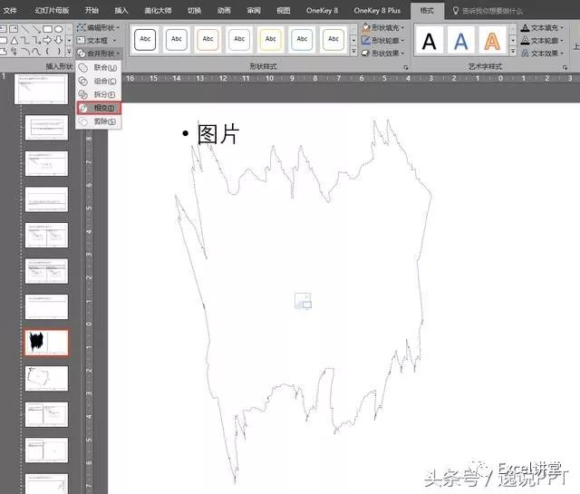Apply yellow outline Abc shape style

click(x=270, y=39)
